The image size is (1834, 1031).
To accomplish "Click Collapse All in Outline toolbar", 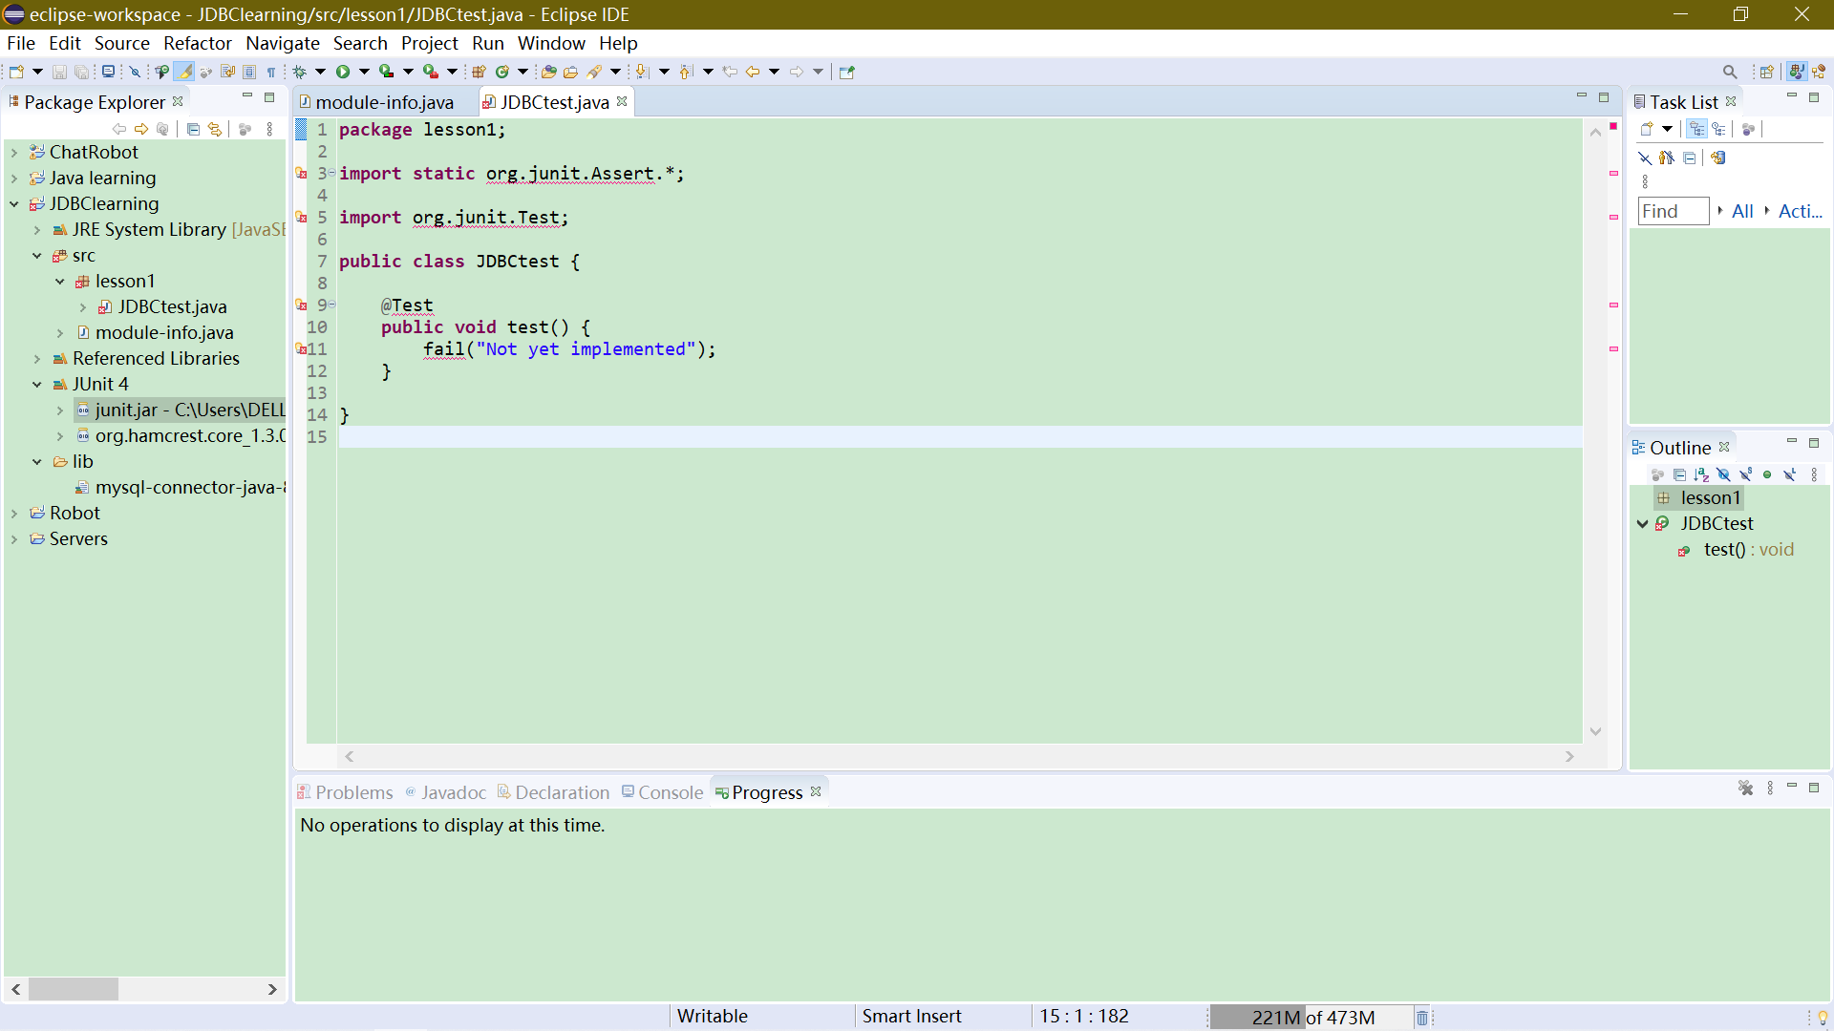I will [1679, 474].
